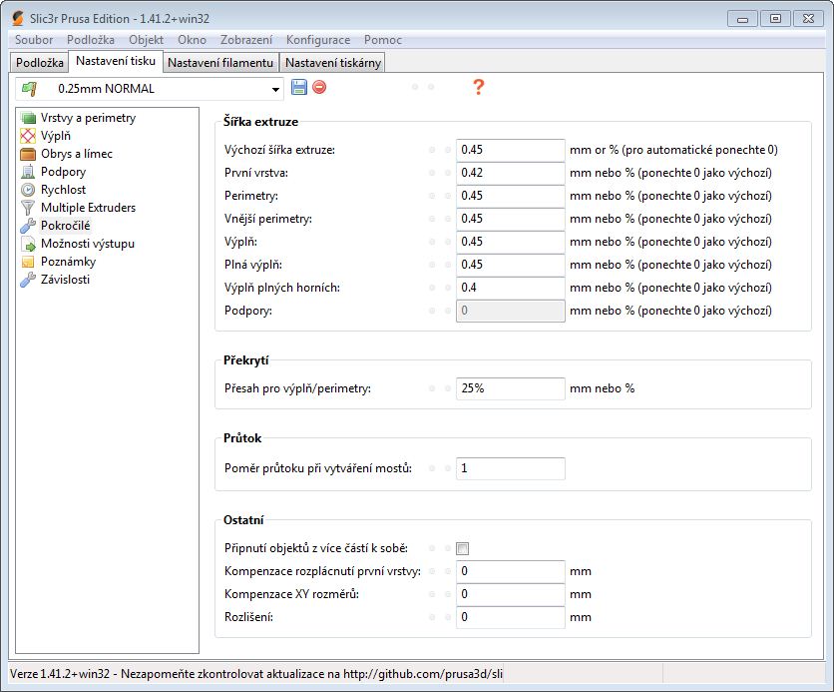Enable Připnutí objektů z více částí checkbox

[462, 549]
